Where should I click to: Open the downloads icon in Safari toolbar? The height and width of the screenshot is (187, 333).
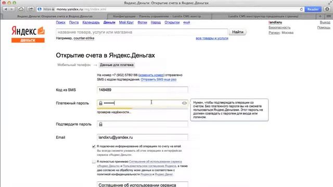click(327, 9)
